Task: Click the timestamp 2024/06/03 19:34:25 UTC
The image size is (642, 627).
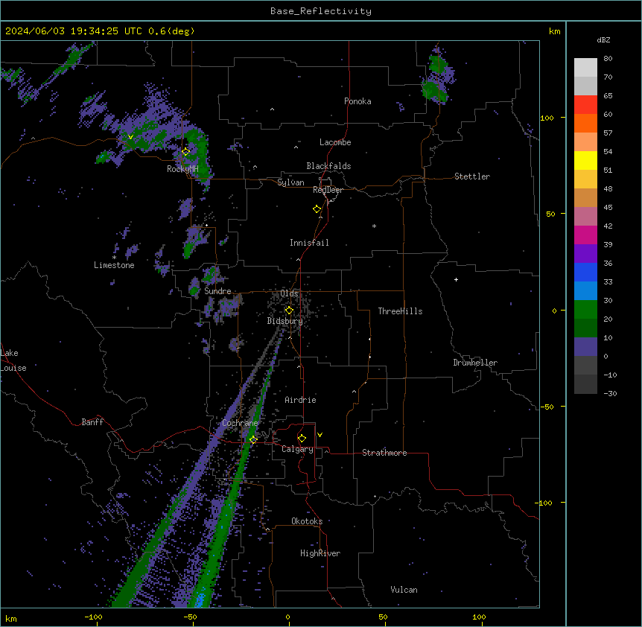Action: tap(75, 31)
